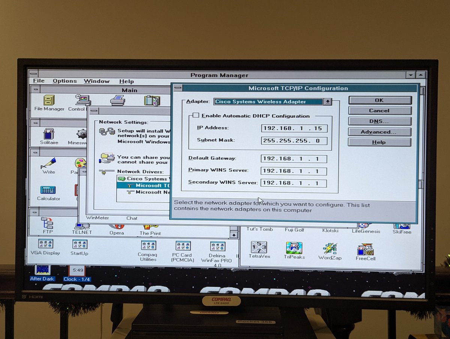
Task: Open the Advanced... settings button
Action: (379, 132)
